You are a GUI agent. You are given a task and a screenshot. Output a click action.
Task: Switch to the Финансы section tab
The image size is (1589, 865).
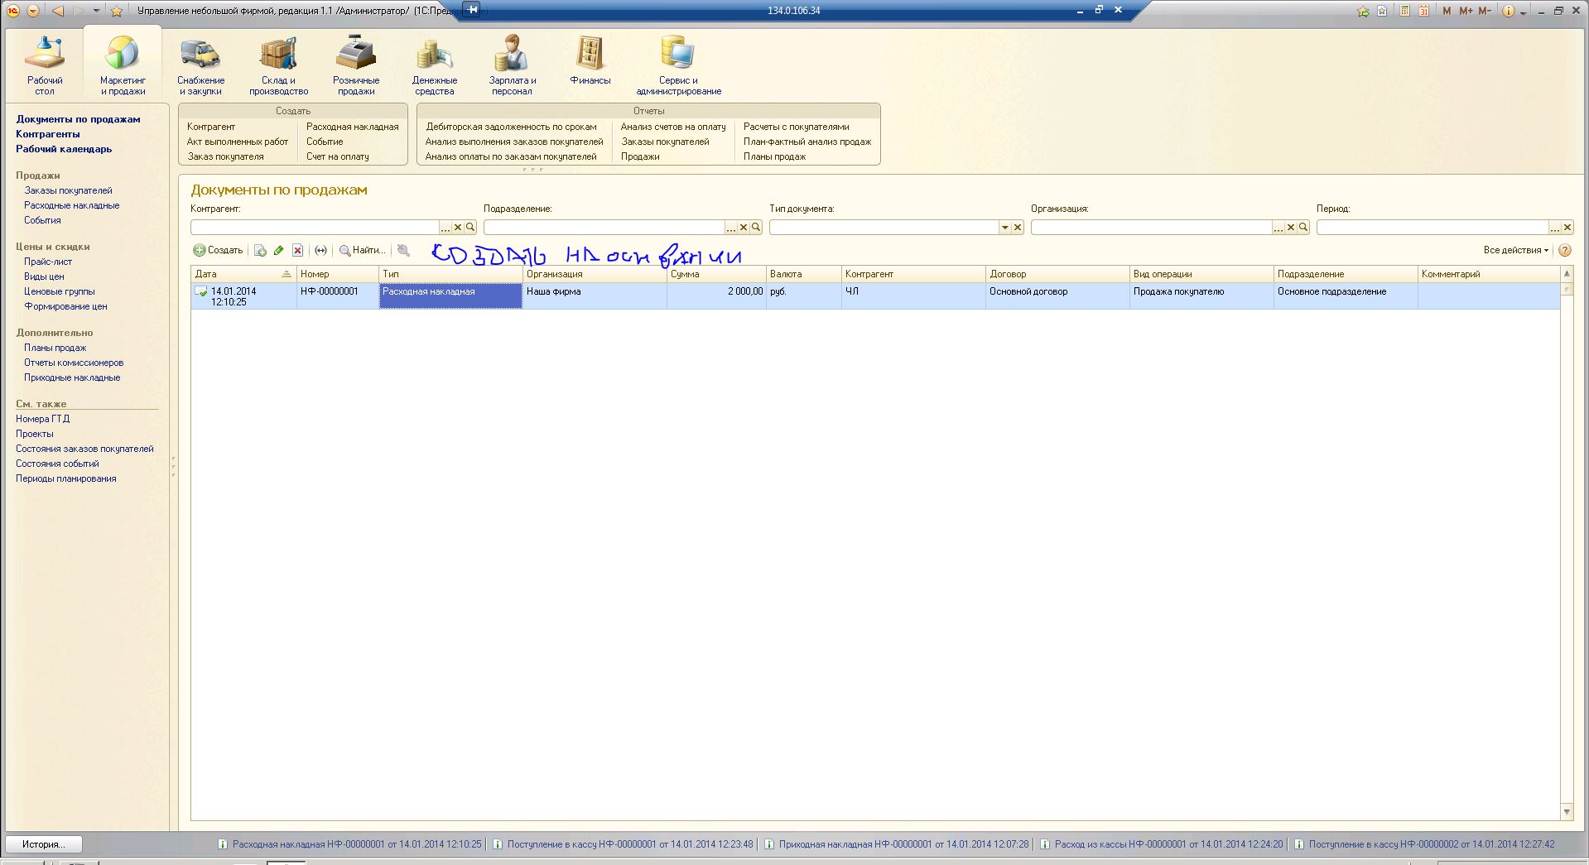pyautogui.click(x=590, y=60)
